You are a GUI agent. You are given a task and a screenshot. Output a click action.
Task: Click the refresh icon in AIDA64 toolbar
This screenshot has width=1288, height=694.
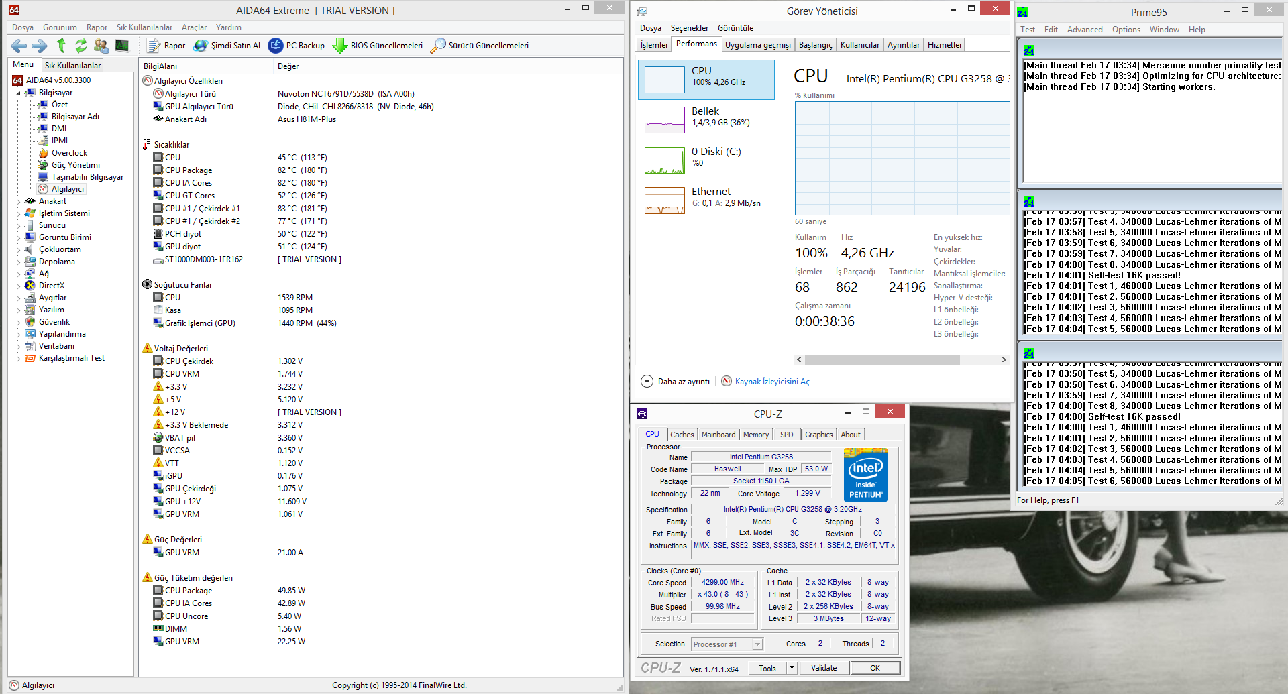click(x=81, y=46)
